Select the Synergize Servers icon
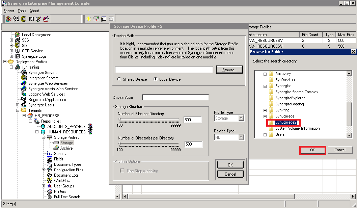Image resolution: width=357 pixels, height=208 pixels. 24,73
